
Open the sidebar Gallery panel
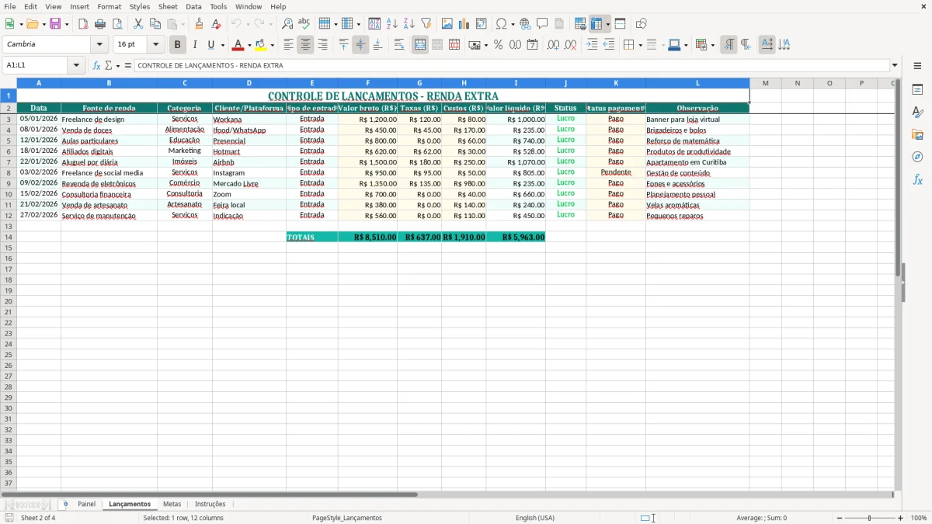(x=917, y=134)
